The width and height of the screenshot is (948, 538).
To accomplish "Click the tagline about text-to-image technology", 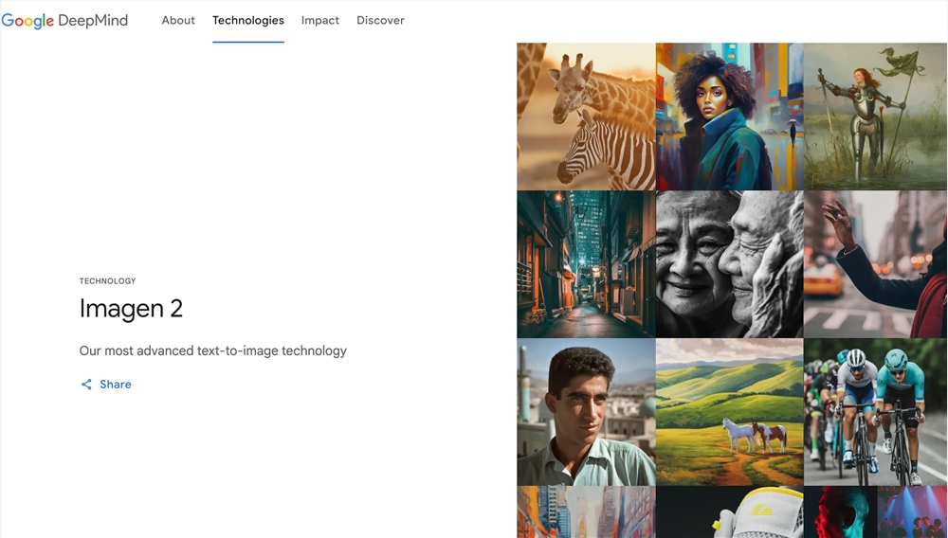I will coord(213,350).
